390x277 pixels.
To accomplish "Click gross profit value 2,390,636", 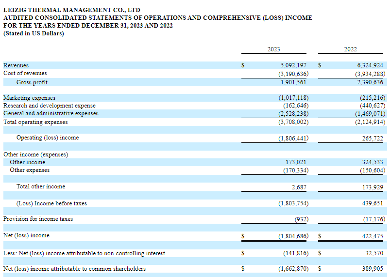I will point(370,82).
